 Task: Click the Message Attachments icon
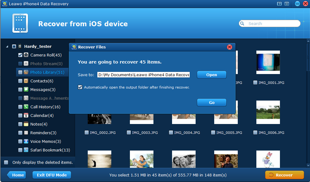point(26,98)
